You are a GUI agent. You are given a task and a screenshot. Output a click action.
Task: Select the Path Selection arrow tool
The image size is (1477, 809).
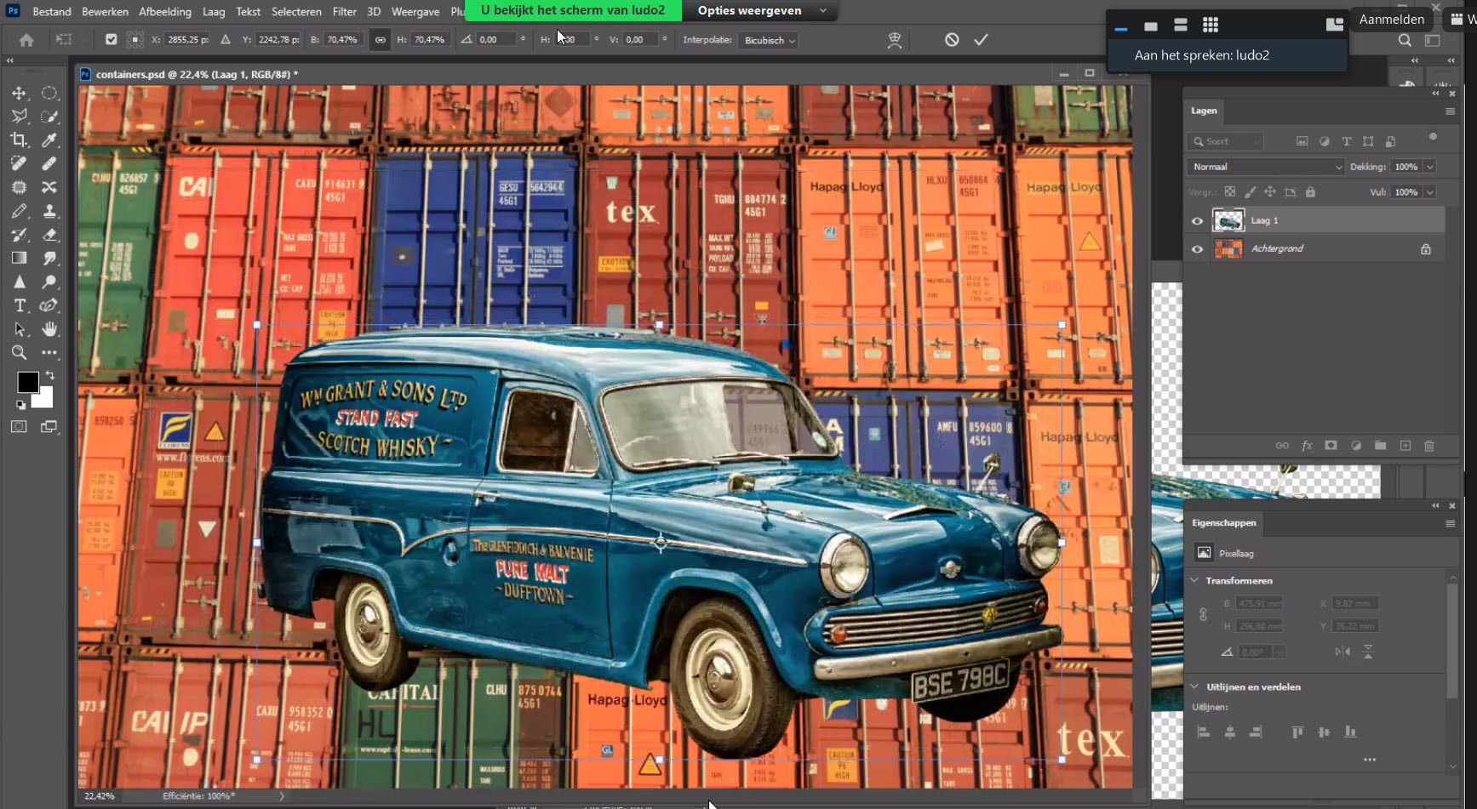19,329
